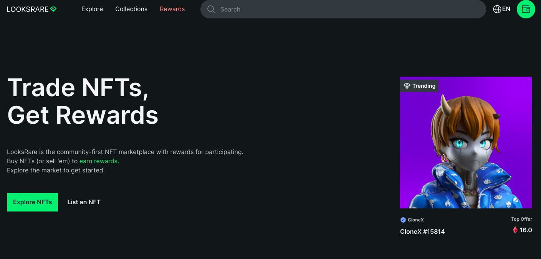This screenshot has width=541, height=259.
Task: Click the red Ethereum icon by 16.0
Action: click(x=515, y=230)
